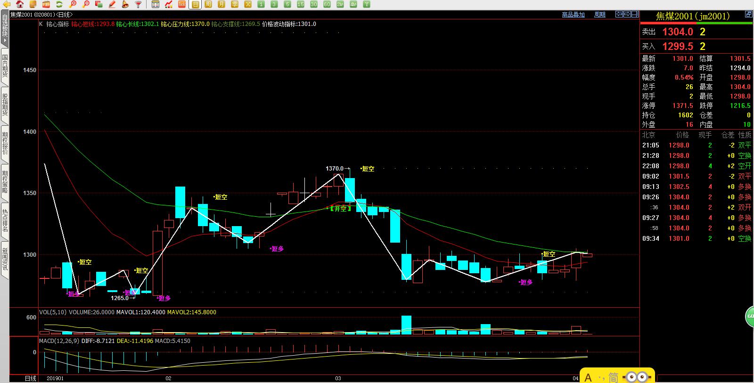Open the 周期 link
The height and width of the screenshot is (383, 754).
pos(600,15)
